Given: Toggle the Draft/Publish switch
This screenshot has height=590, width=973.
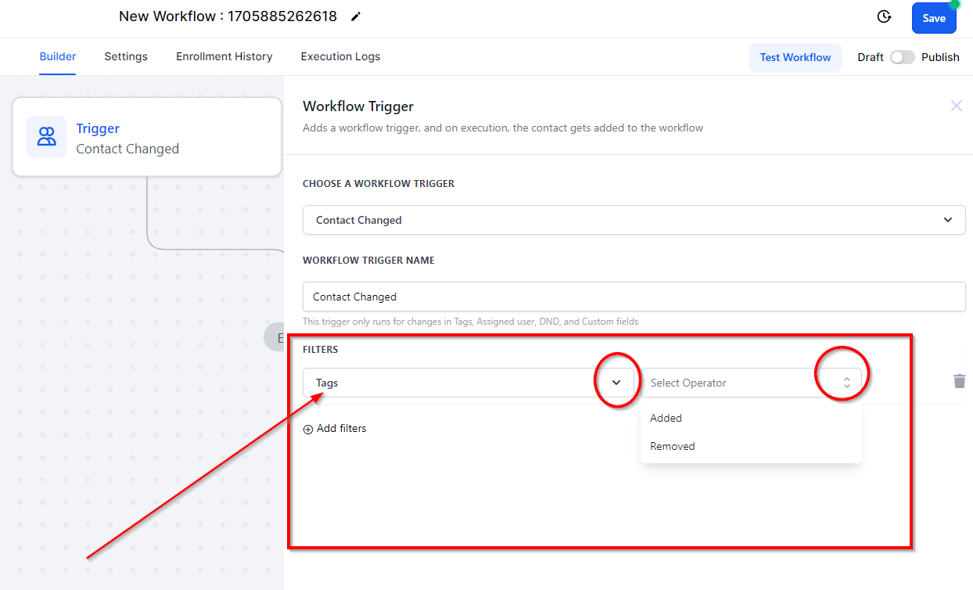Looking at the screenshot, I should (903, 57).
